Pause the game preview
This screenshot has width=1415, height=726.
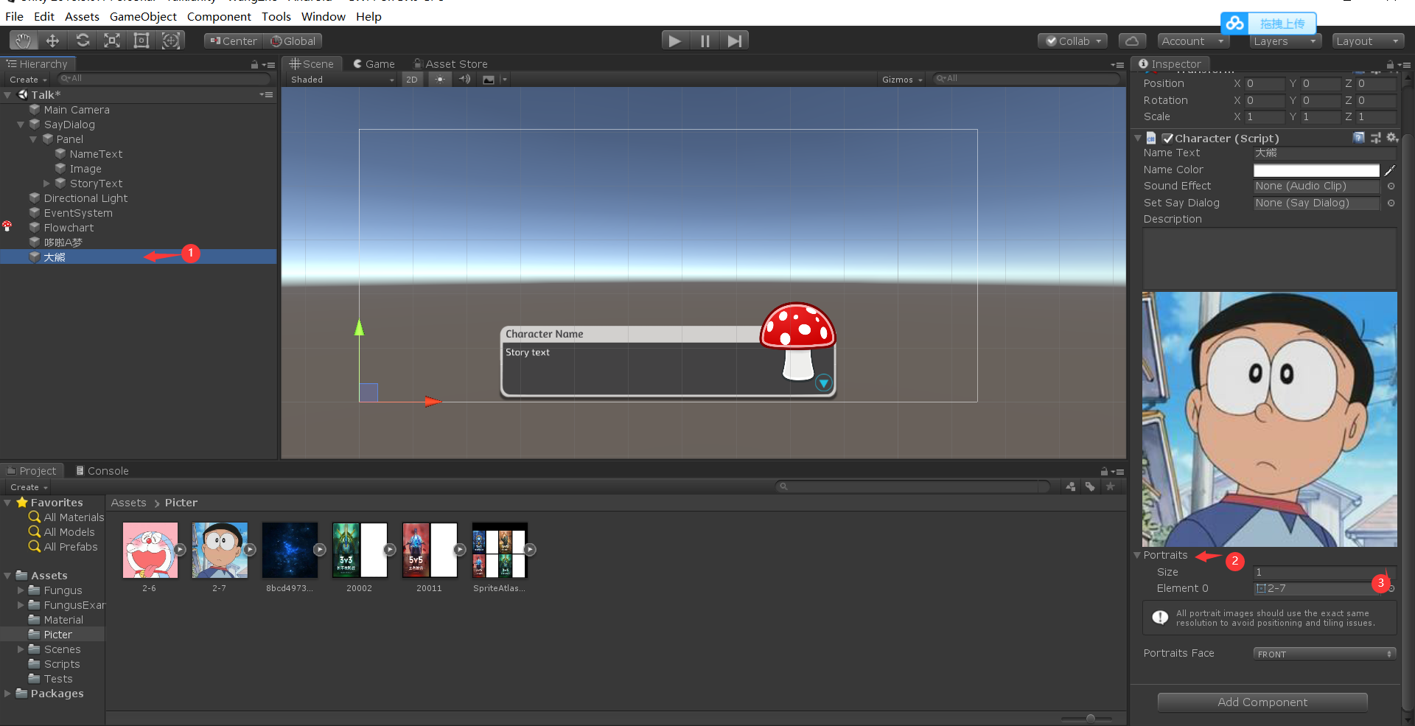point(705,41)
